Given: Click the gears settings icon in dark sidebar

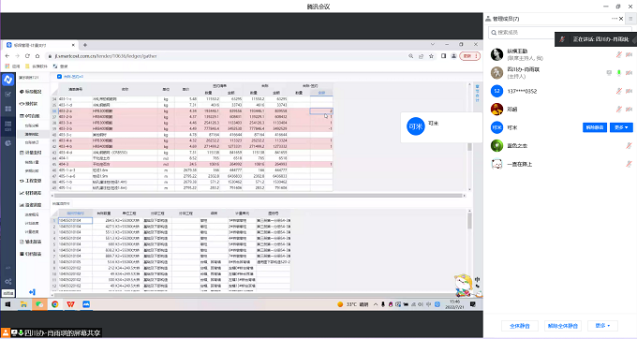Looking at the screenshot, I should [7, 281].
